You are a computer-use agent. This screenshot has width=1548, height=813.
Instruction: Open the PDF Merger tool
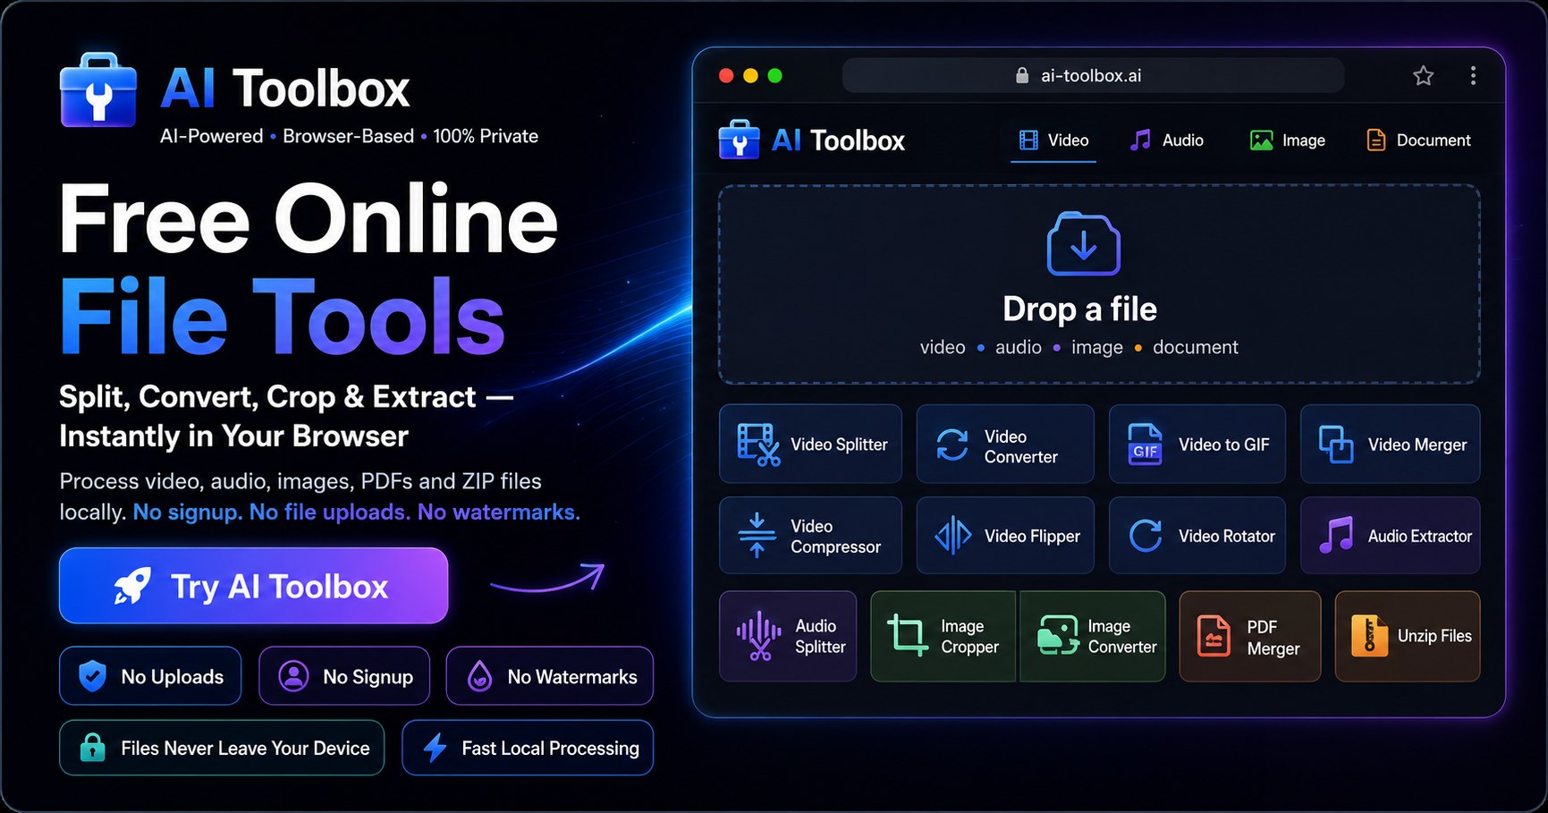[1249, 636]
